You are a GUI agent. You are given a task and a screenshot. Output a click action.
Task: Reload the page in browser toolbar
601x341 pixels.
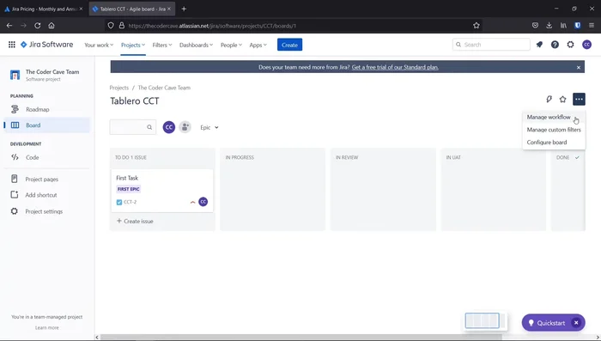(x=37, y=26)
